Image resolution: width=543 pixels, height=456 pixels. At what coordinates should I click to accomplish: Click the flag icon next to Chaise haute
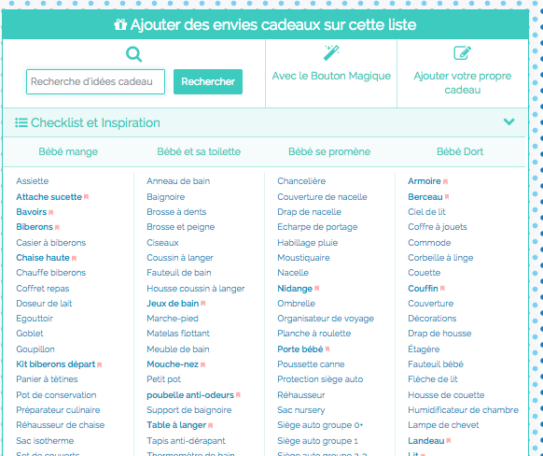click(x=74, y=258)
